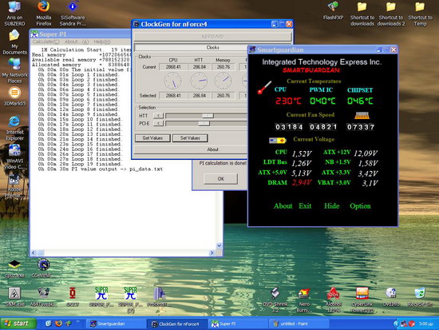Open DvdInfo desktop icon
The image size is (439, 330).
[391, 296]
